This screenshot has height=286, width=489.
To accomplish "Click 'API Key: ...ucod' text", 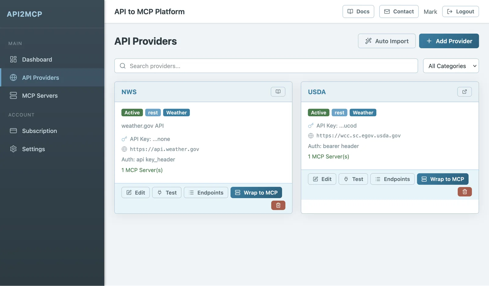I will click(x=336, y=125).
